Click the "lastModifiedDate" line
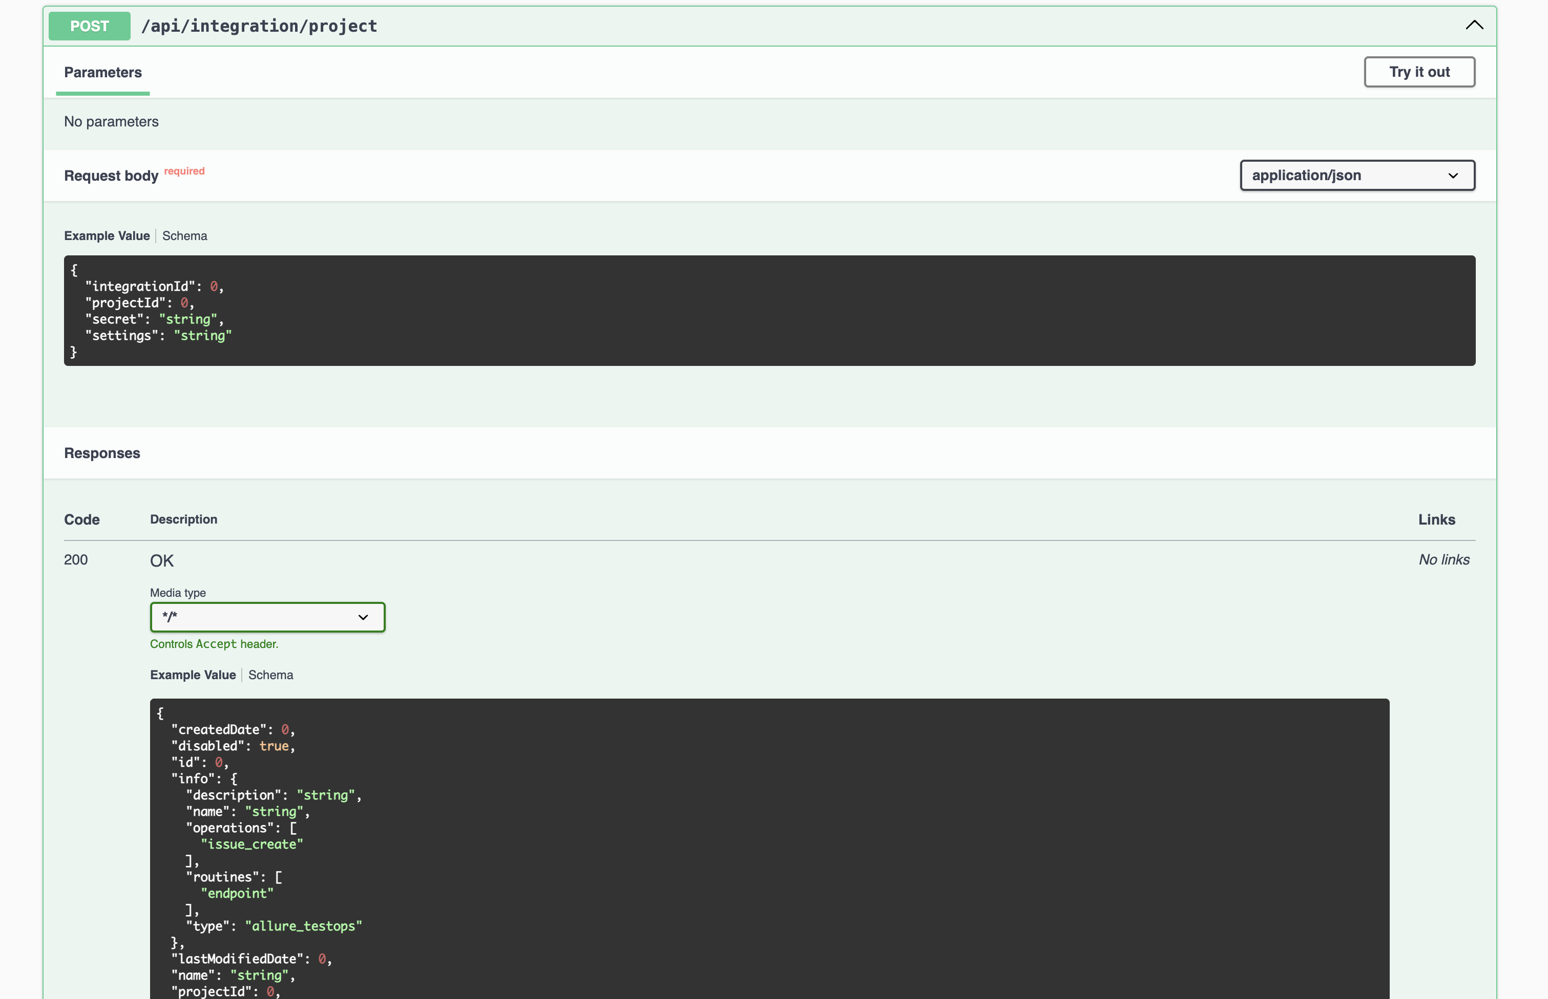 pos(252,959)
